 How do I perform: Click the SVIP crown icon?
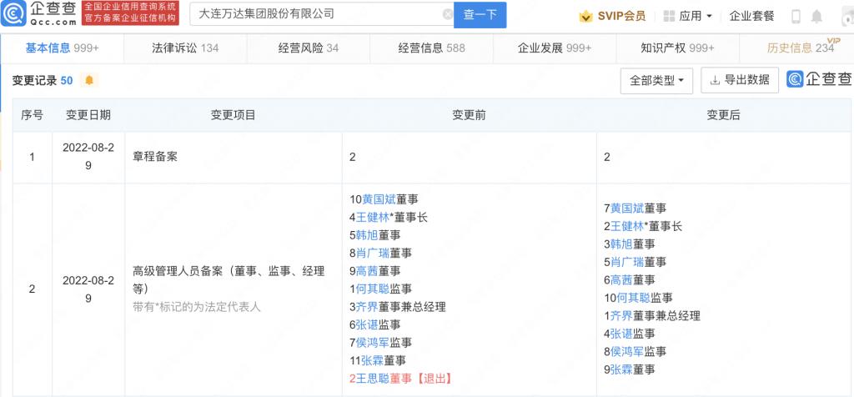[x=586, y=17]
